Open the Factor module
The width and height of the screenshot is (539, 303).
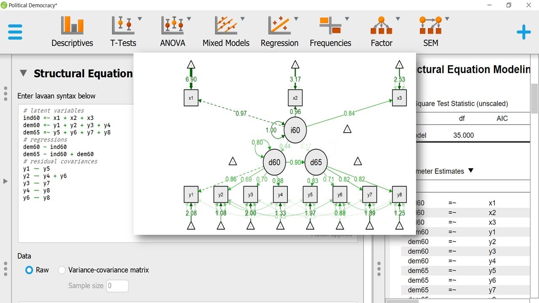(382, 32)
